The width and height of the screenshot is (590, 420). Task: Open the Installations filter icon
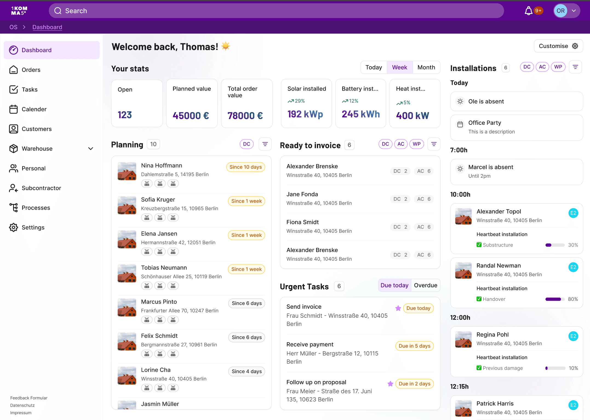(575, 67)
